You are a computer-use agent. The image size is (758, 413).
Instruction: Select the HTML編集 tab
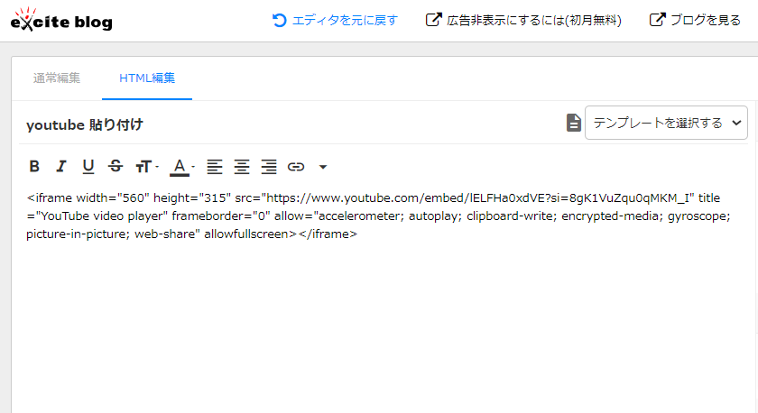tap(147, 78)
